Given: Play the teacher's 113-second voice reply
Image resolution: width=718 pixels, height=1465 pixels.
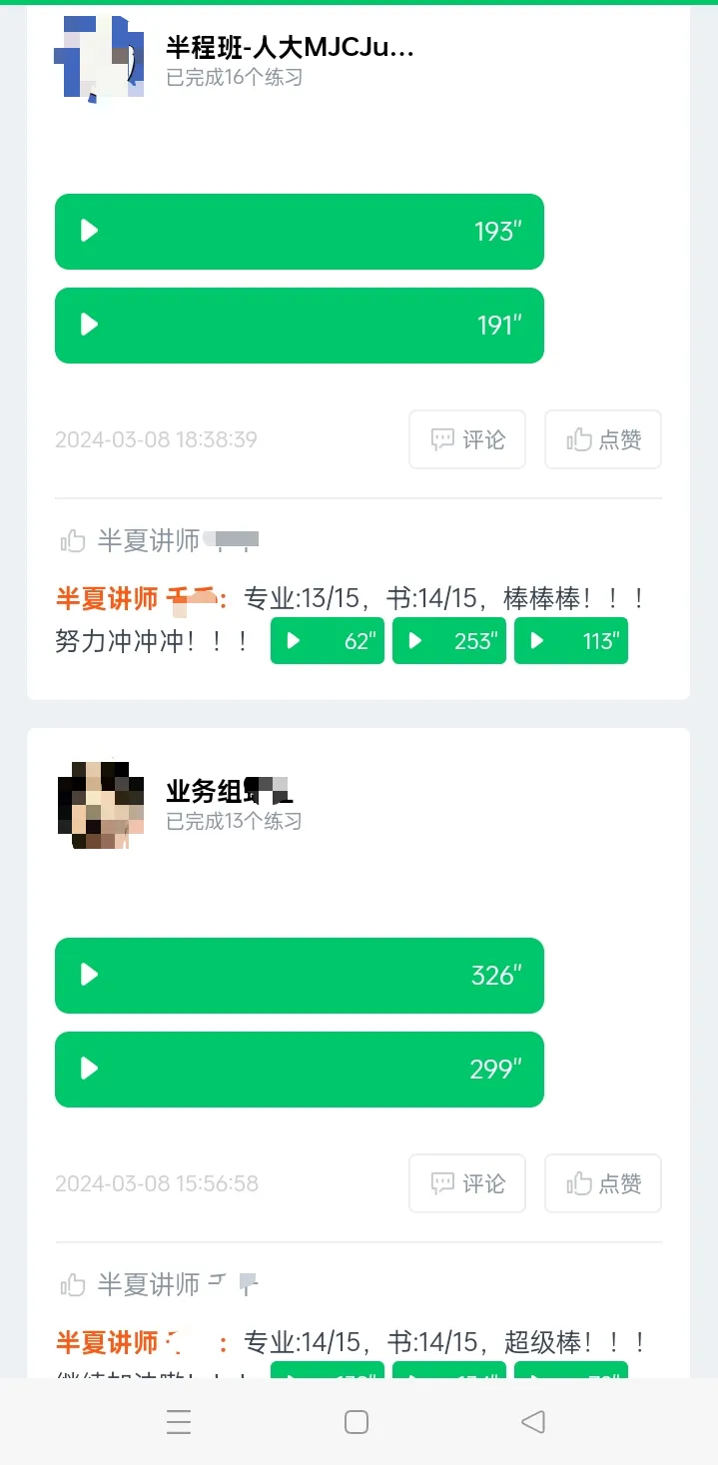Looking at the screenshot, I should click(x=571, y=641).
